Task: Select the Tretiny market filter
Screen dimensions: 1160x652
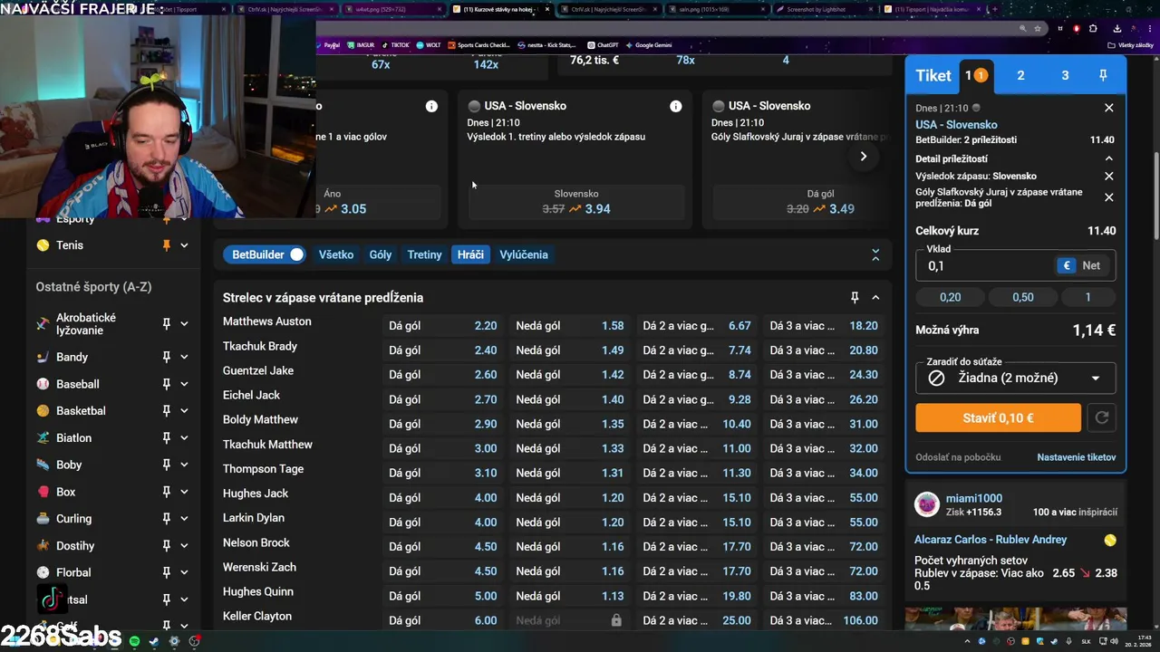Action: (424, 254)
